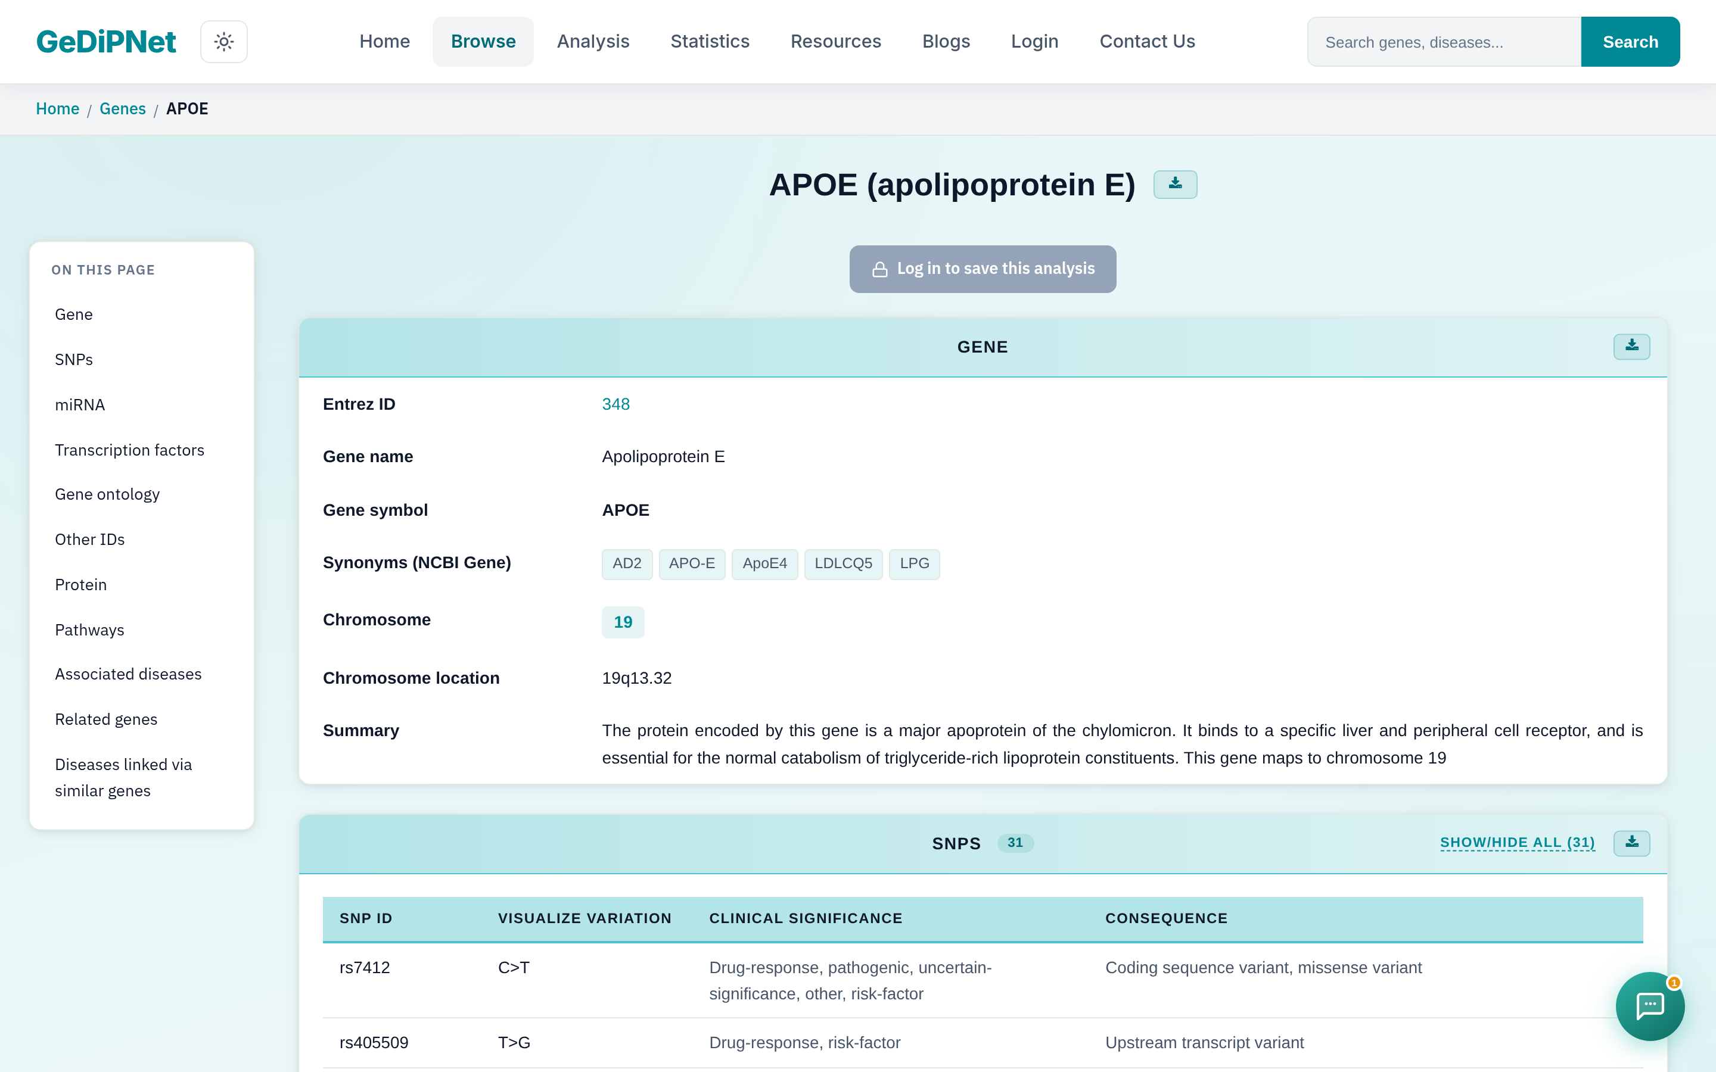Open Entrez ID 348 link
Viewport: 1716px width, 1072px height.
pyautogui.click(x=615, y=404)
